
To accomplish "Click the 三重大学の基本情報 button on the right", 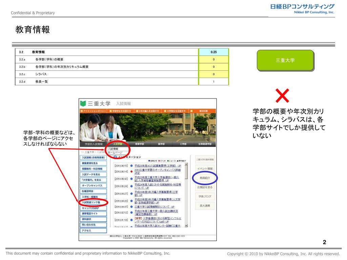I will pyautogui.click(x=205, y=159).
